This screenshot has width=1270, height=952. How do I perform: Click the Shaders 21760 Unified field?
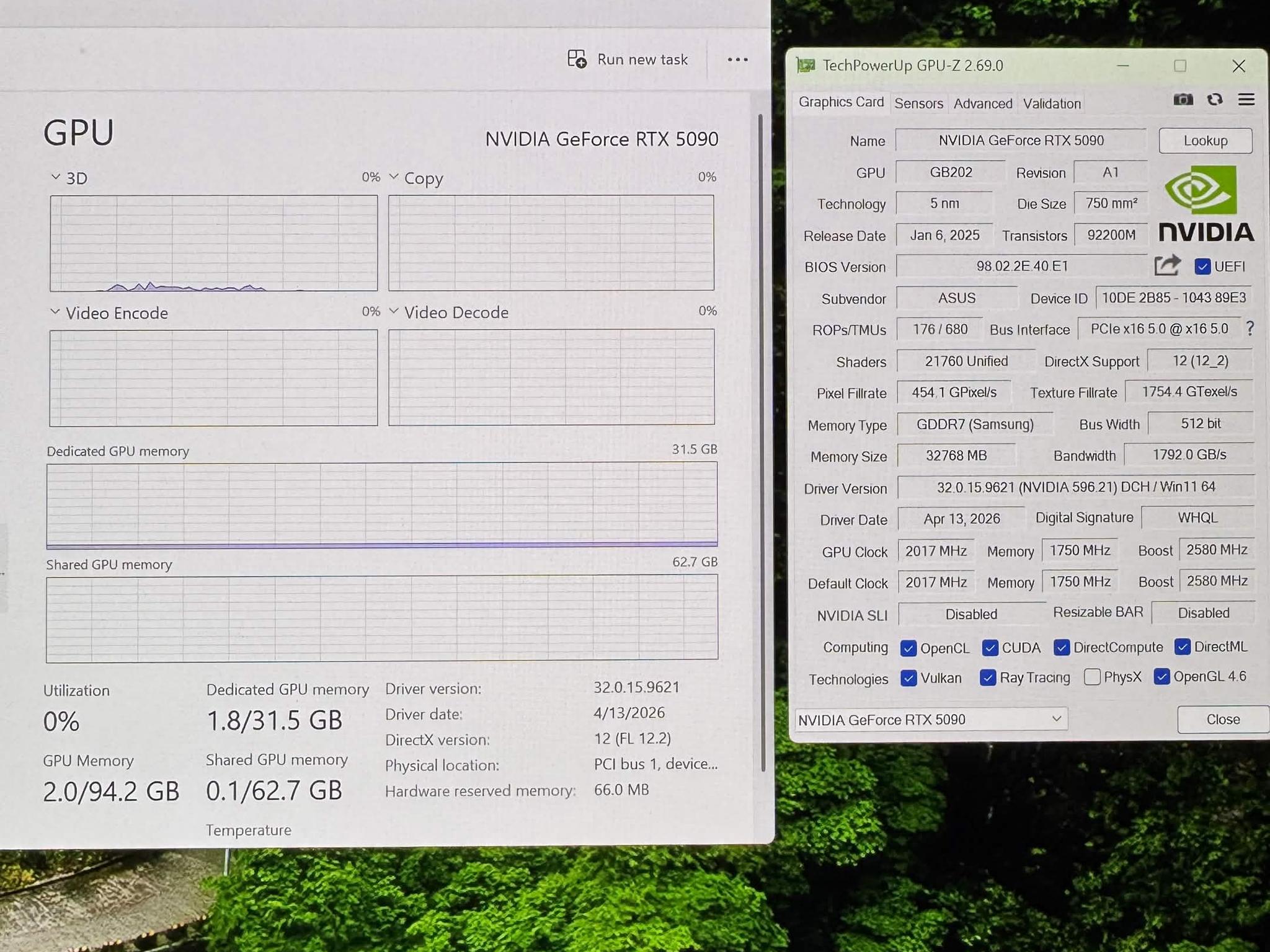click(x=966, y=361)
